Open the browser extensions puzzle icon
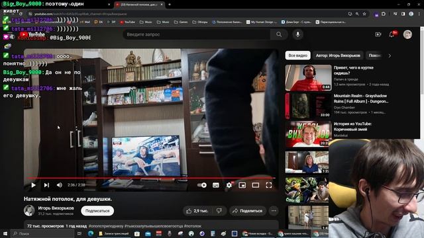Screen dimensions: 424x238 pos(384,14)
